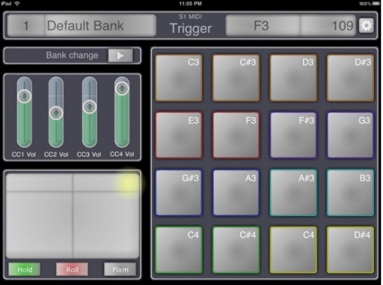Screen dimensions: 383x285
Task: Open settings with the gear icon
Action: click(x=366, y=25)
